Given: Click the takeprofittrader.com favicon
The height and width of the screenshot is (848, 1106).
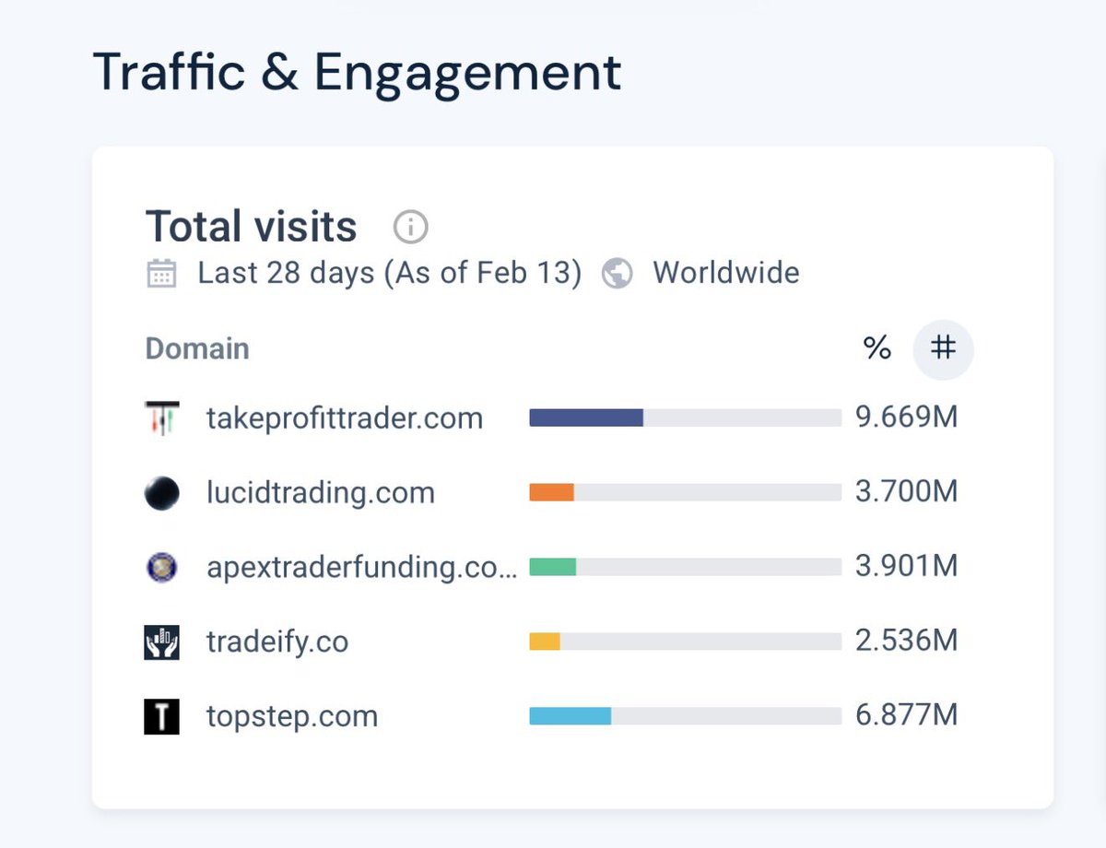Looking at the screenshot, I should tap(162, 418).
